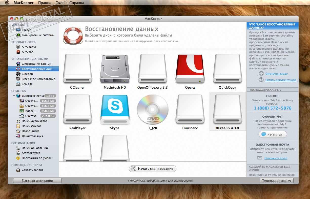The width and height of the screenshot is (310, 199).
Task: Select the row with 858.8 МБ
Action: tap(33, 111)
